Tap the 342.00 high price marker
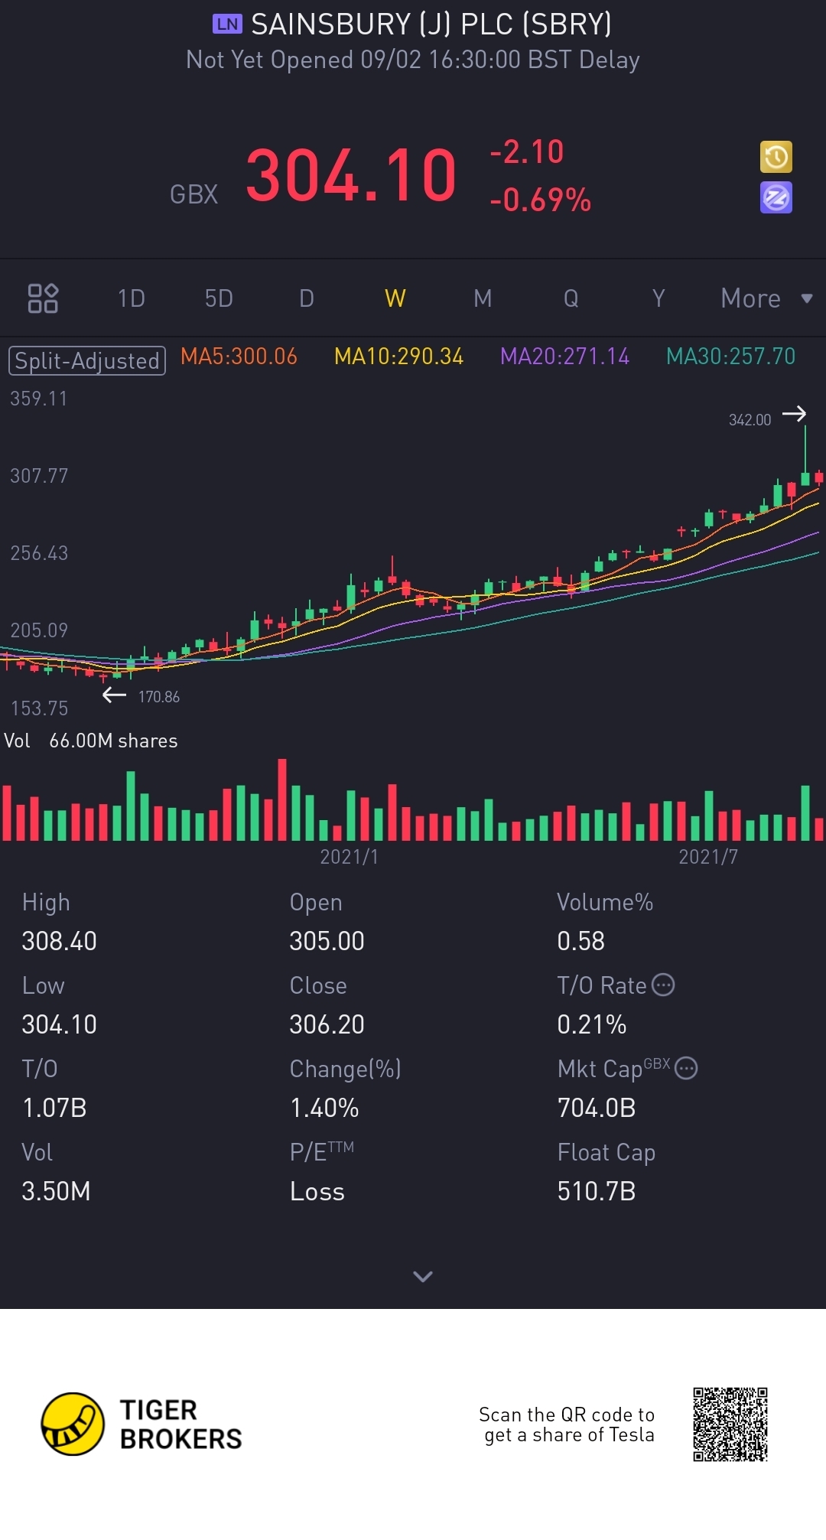This screenshot has height=1540, width=826. 750,420
